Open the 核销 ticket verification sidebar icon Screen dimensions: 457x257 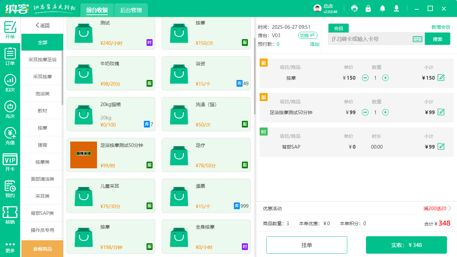(x=10, y=215)
